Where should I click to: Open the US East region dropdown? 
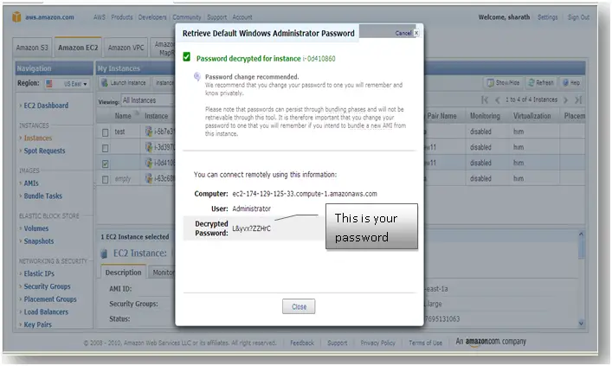(x=68, y=84)
